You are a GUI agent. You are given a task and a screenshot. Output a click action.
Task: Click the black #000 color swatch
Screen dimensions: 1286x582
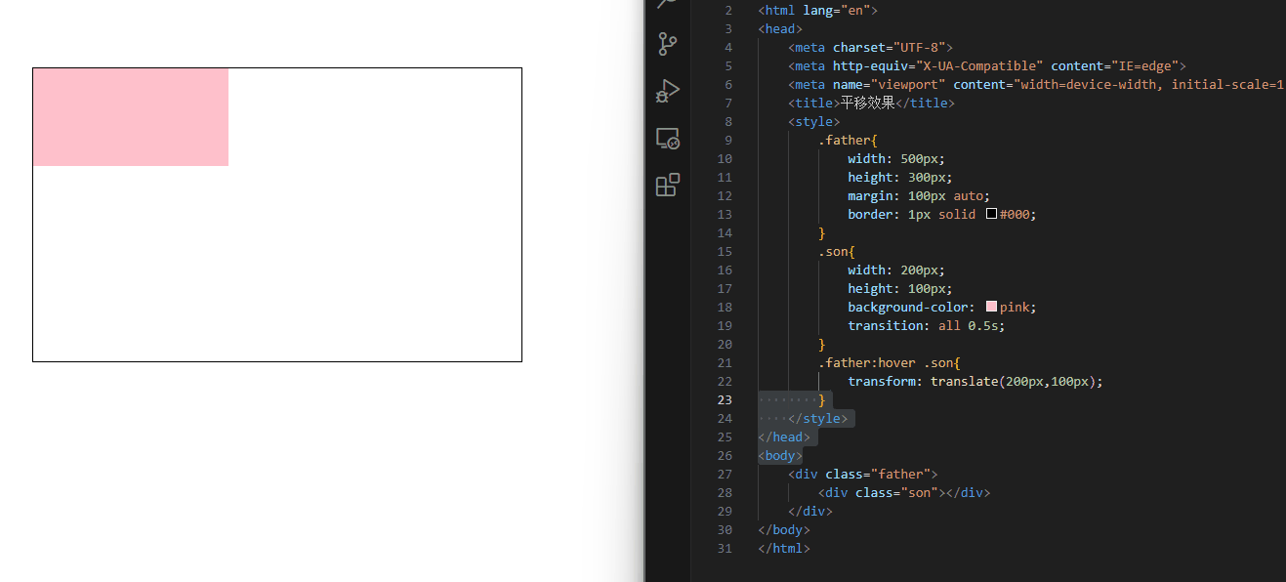click(x=991, y=214)
